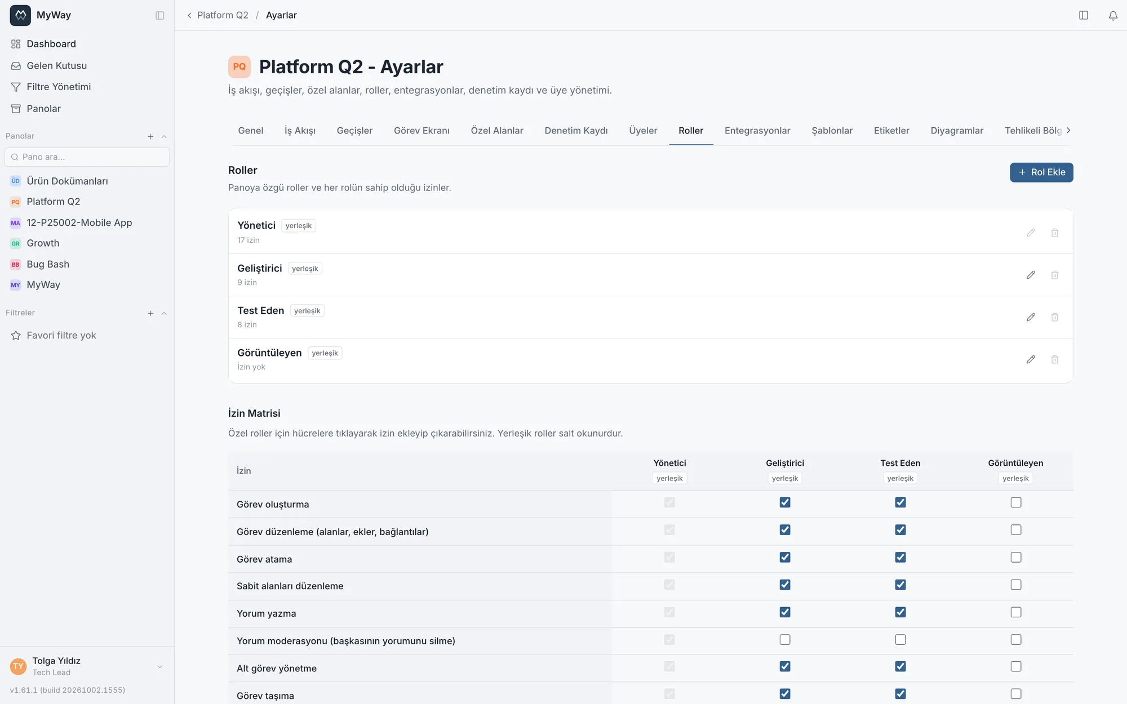Add a new filter with Filtreler plus icon
Screen dimensions: 1127x704
[150, 313]
